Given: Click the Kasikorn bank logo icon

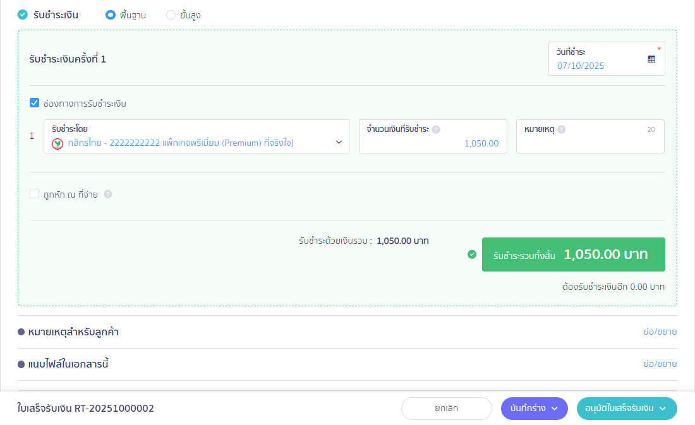Looking at the screenshot, I should [x=57, y=144].
